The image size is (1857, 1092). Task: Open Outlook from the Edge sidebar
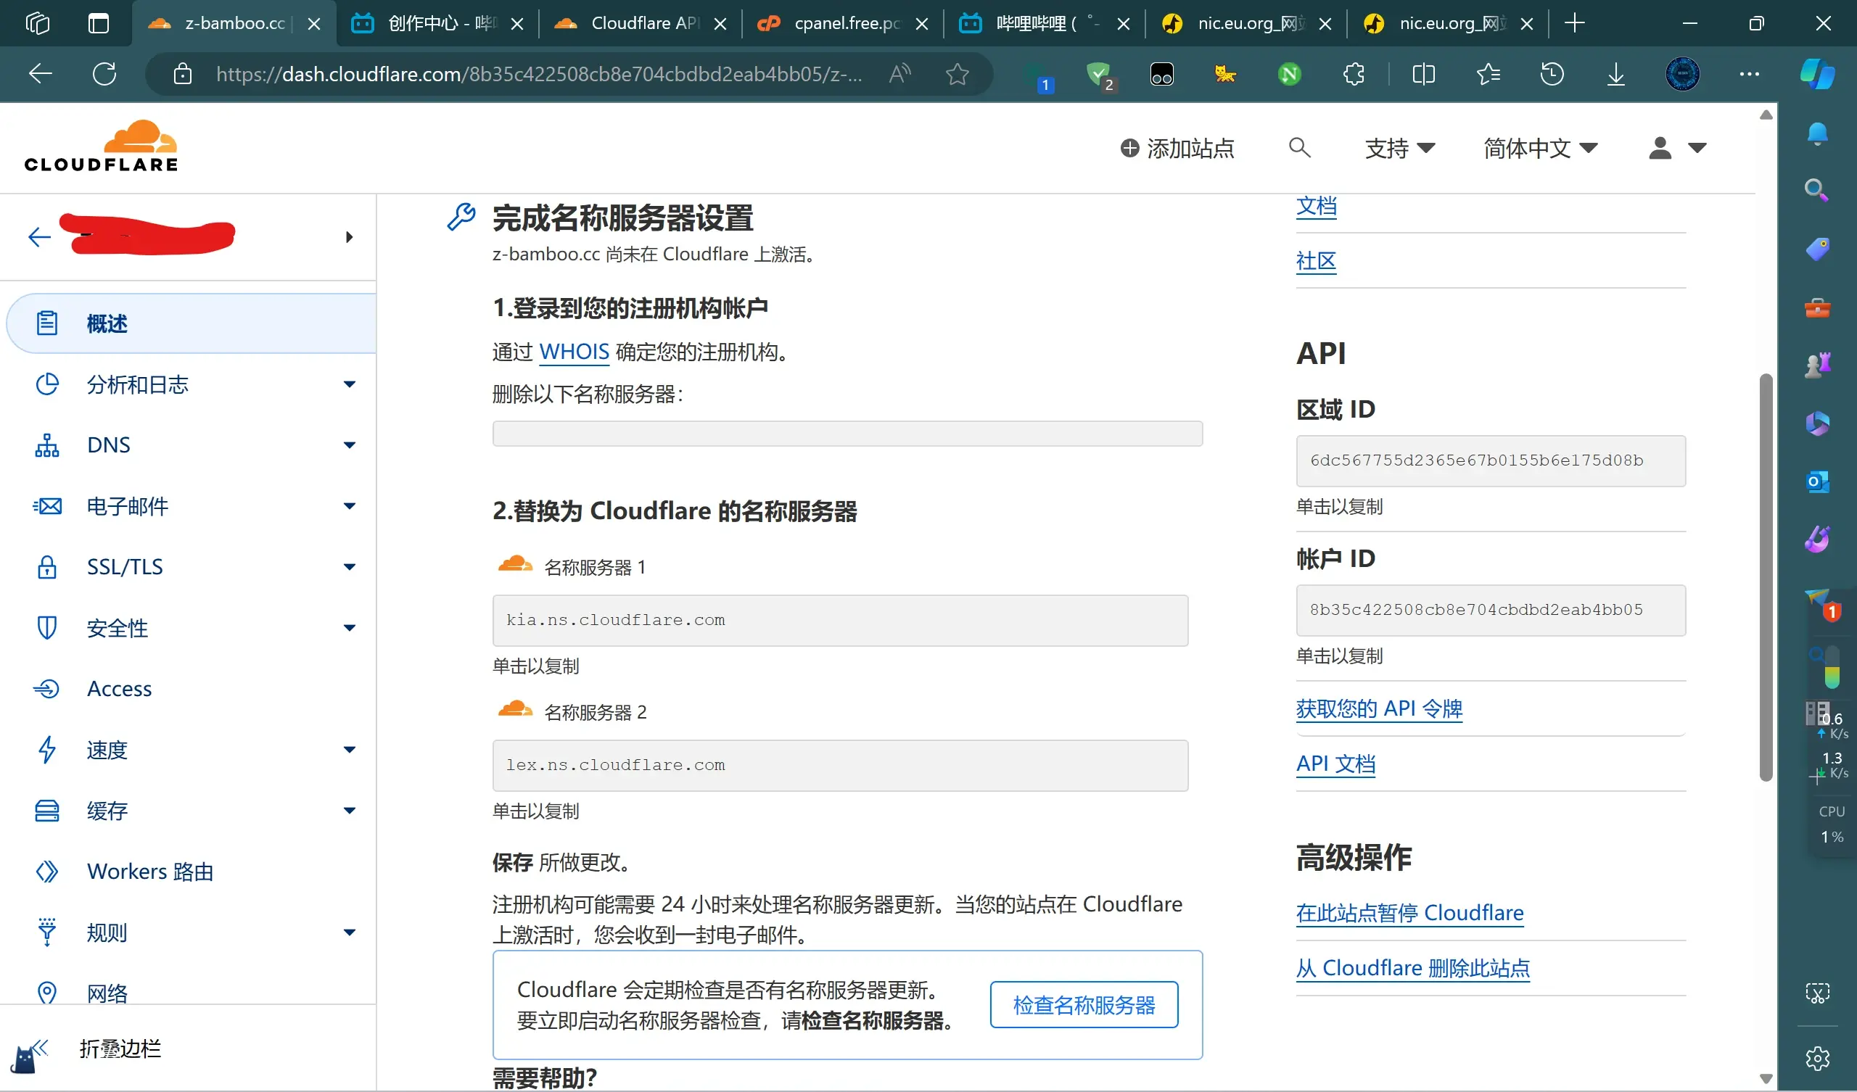[x=1817, y=482]
